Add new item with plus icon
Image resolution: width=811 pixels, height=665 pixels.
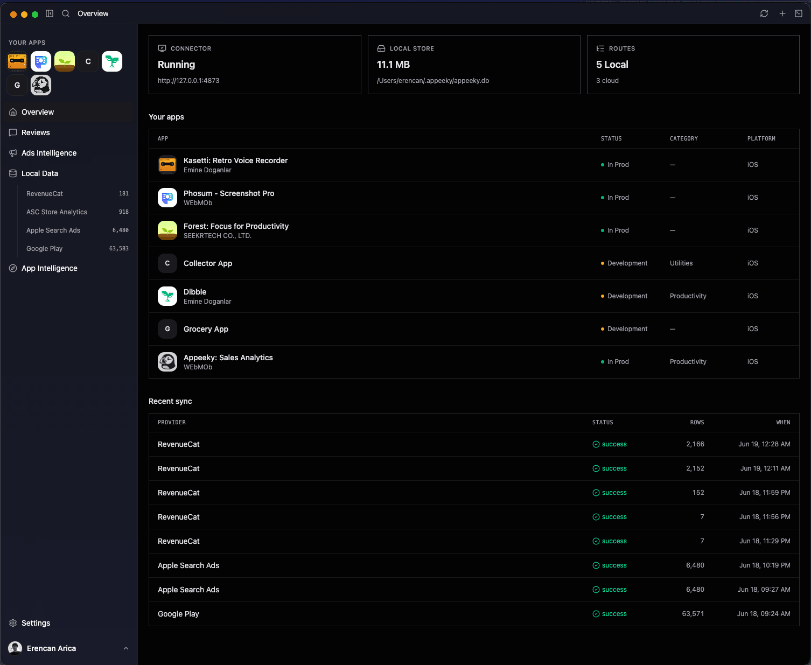tap(782, 13)
